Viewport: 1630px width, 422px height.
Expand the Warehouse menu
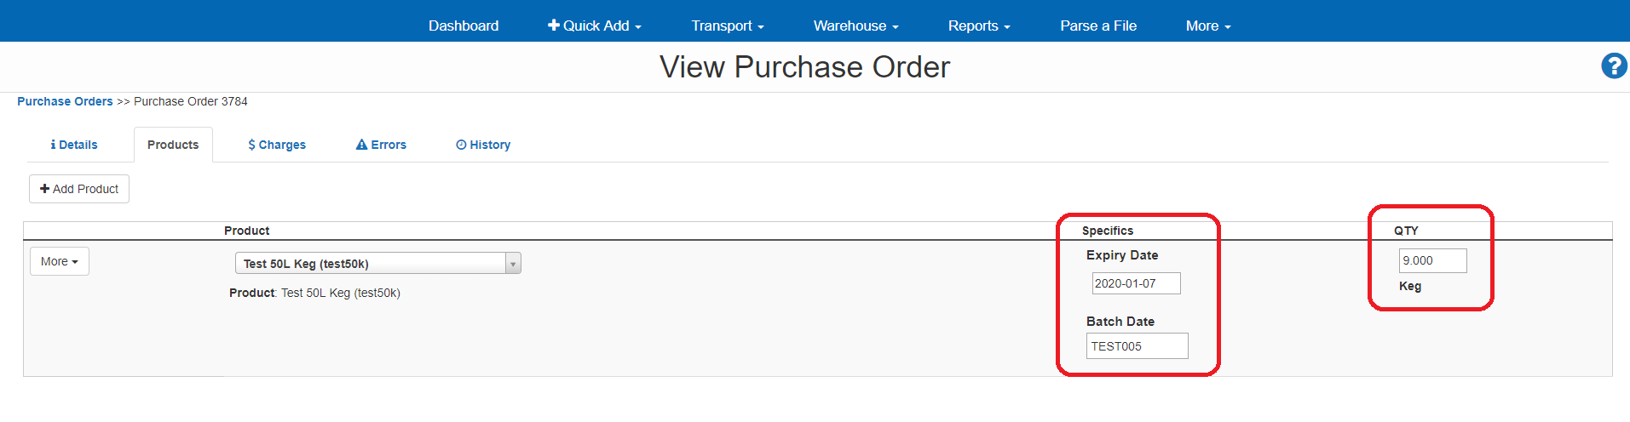click(x=855, y=26)
